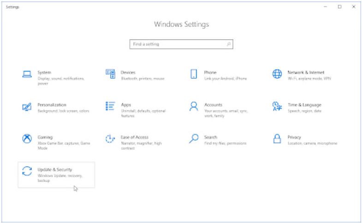Screen dimensions: 363x223
Task: Click the Ease of Access icon
Action: coord(110,139)
